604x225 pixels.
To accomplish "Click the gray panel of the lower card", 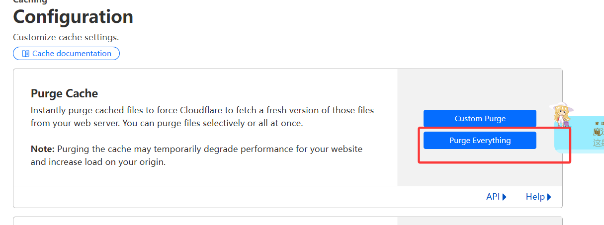I will pos(480,221).
